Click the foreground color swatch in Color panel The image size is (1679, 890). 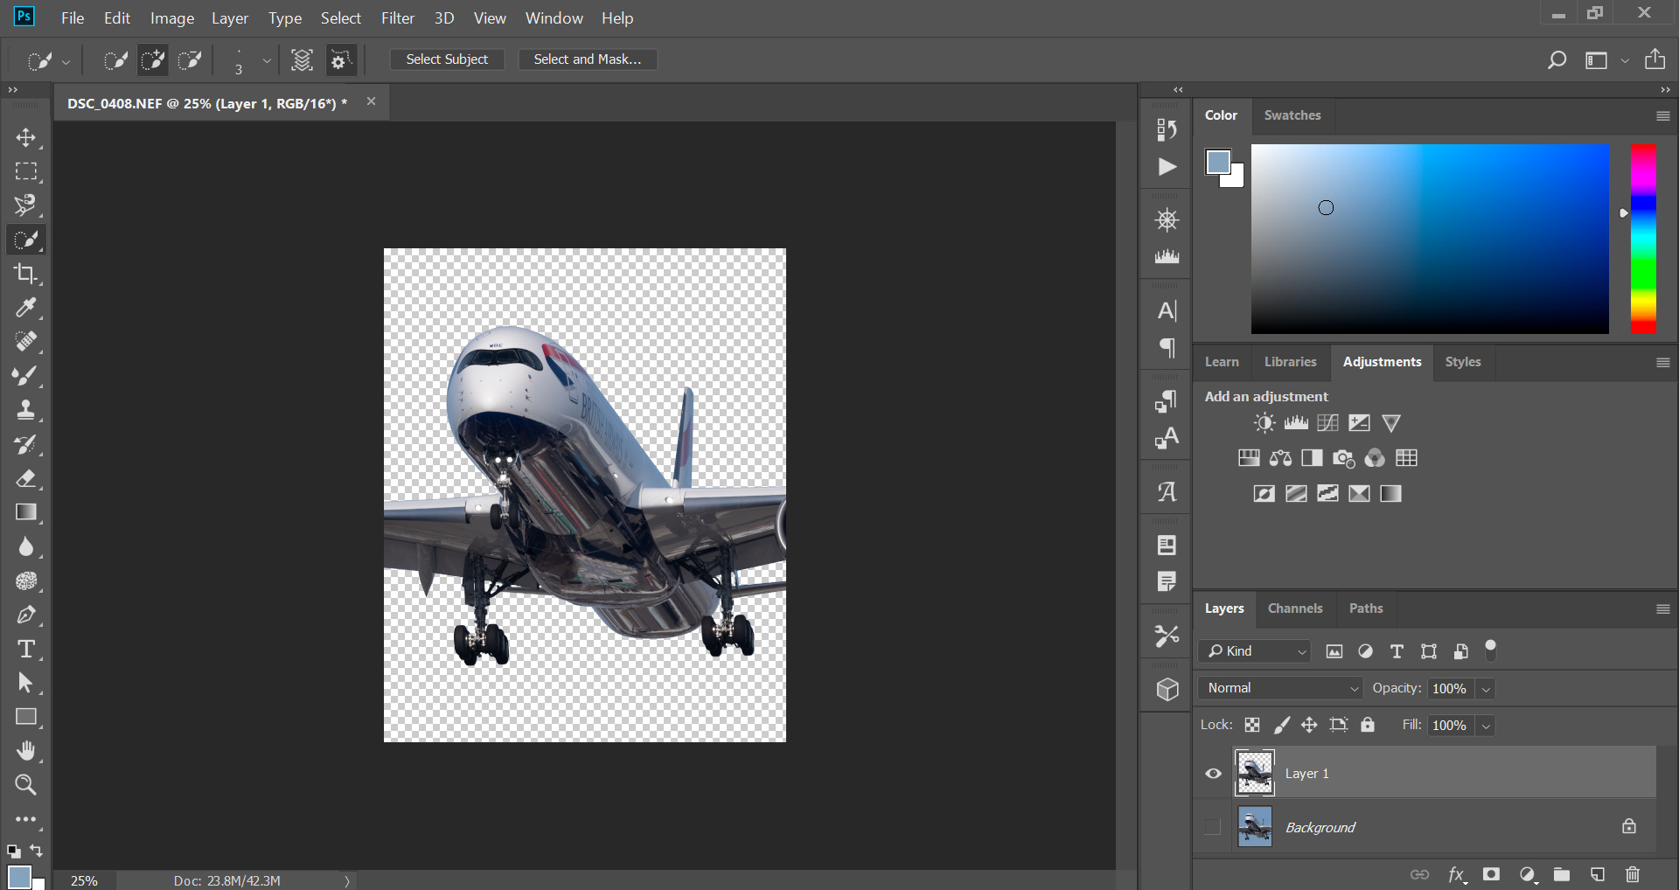click(x=1217, y=162)
